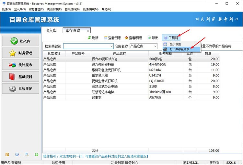Click the green circular icon in sidebar
Image resolution: width=243 pixels, height=165 pixels.
[37, 154]
